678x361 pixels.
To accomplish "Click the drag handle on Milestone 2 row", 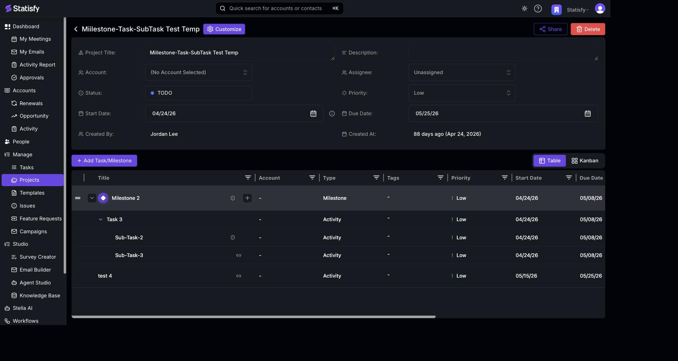I will click(x=78, y=198).
